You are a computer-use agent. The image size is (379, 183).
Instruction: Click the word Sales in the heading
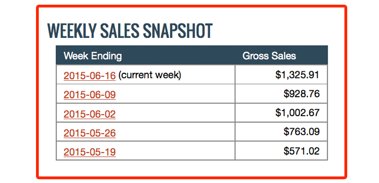[120, 31]
